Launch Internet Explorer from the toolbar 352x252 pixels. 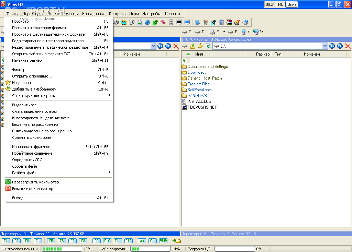pos(147,22)
